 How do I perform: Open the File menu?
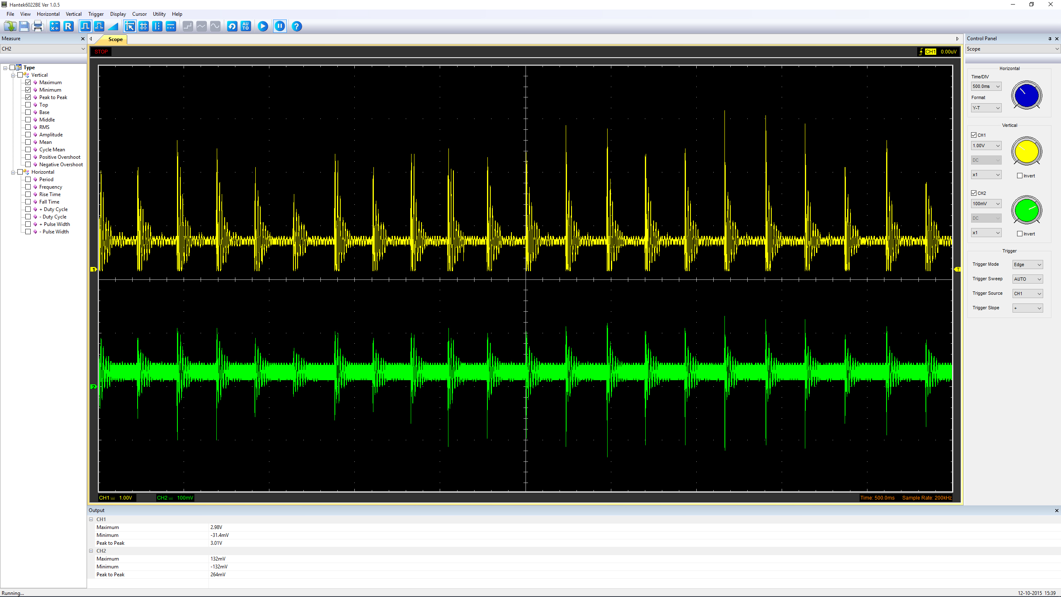(x=10, y=14)
